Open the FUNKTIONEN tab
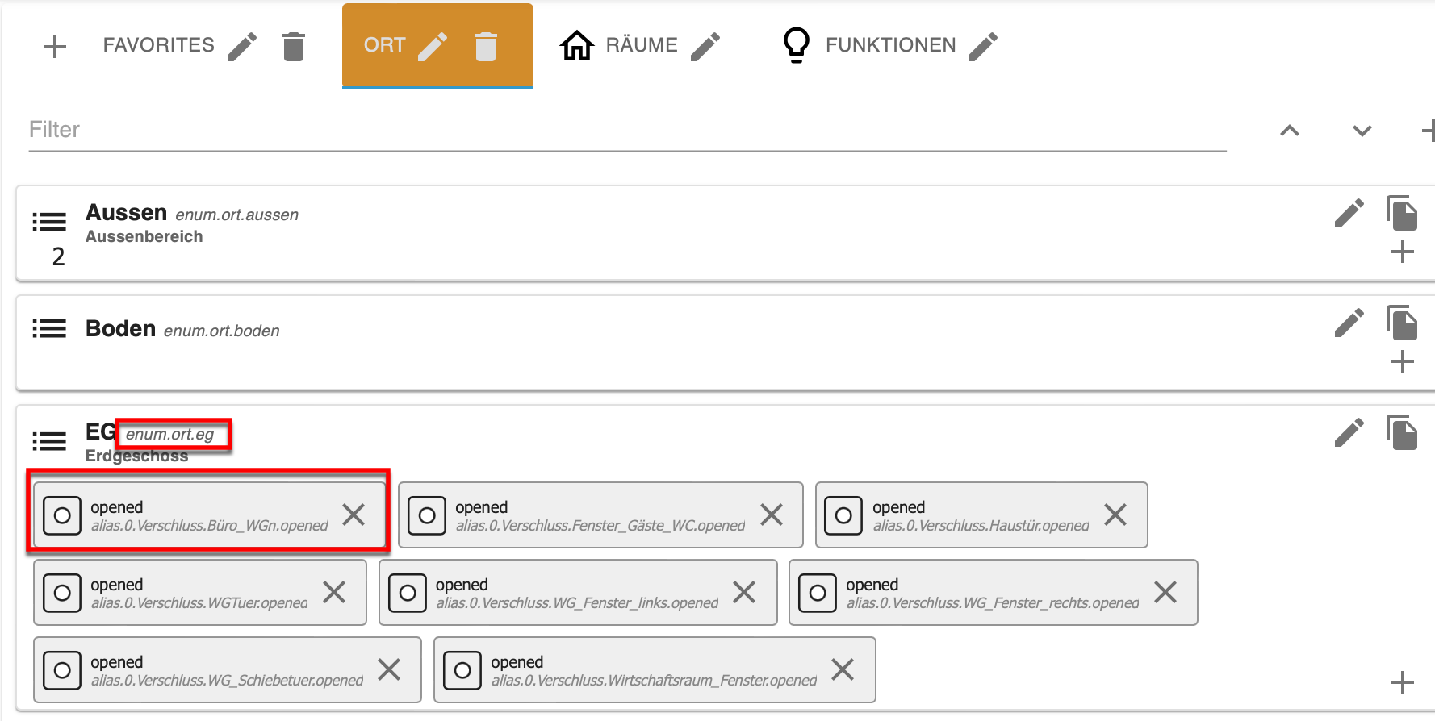The image size is (1435, 721). tap(889, 45)
